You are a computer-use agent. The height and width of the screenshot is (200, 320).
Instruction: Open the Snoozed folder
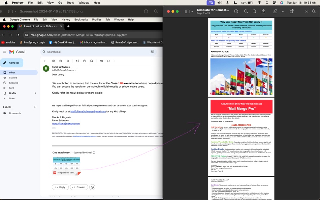14,83
